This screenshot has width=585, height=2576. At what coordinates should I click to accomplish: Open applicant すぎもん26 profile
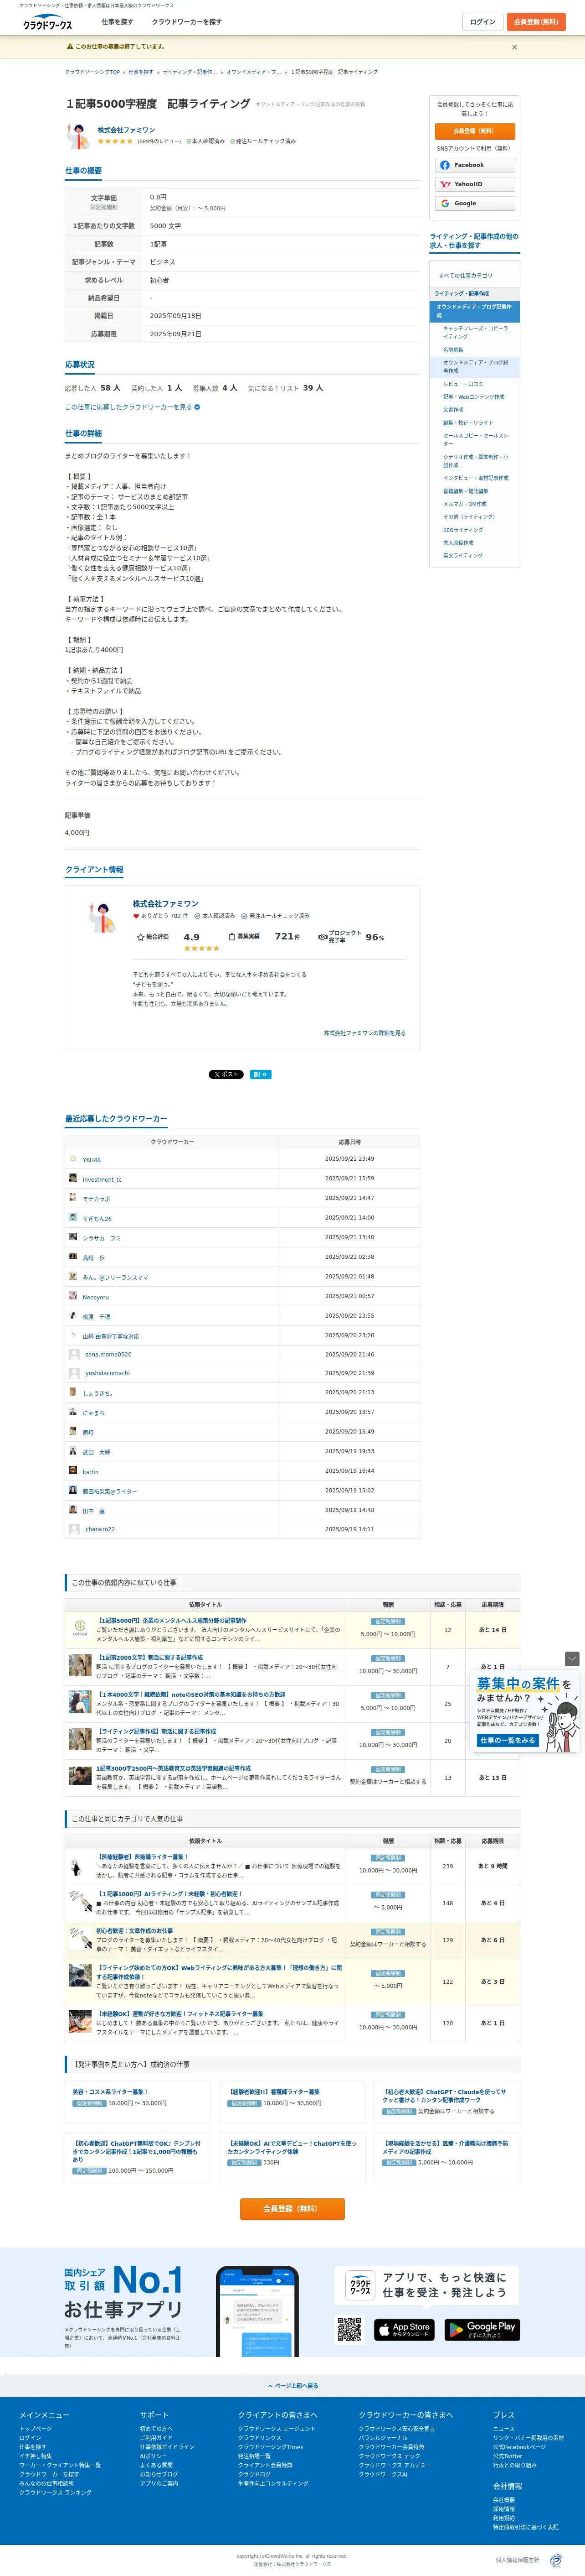point(97,1219)
